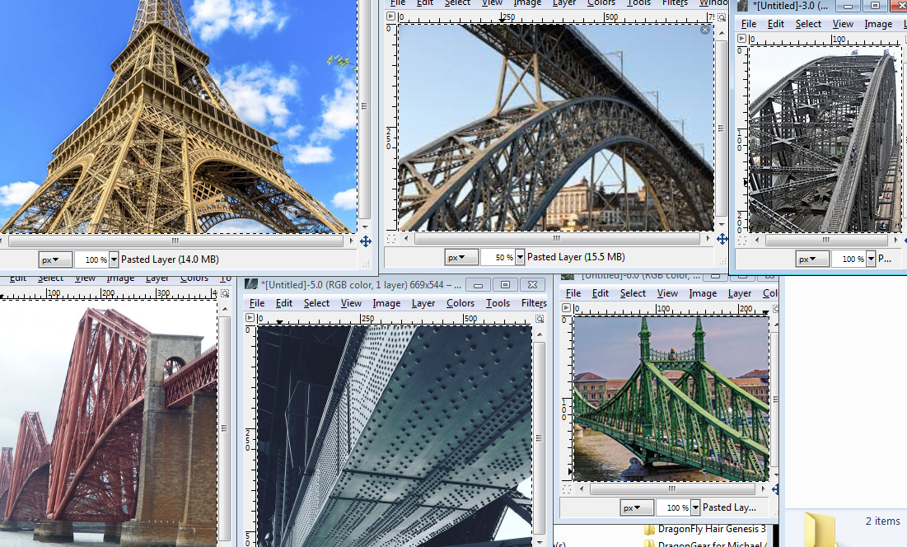Open Filters menu in Untitled-5.0 window
Viewport: 907px width, 547px height.
click(533, 303)
